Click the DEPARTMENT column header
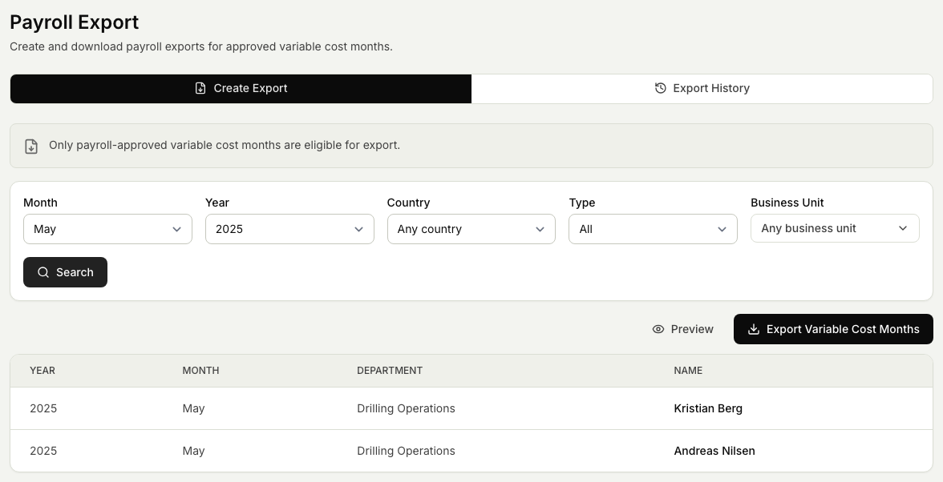Viewport: 943px width, 482px height. pyautogui.click(x=390, y=371)
